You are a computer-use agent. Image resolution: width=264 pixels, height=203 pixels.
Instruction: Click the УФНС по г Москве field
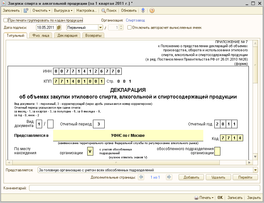128,136
